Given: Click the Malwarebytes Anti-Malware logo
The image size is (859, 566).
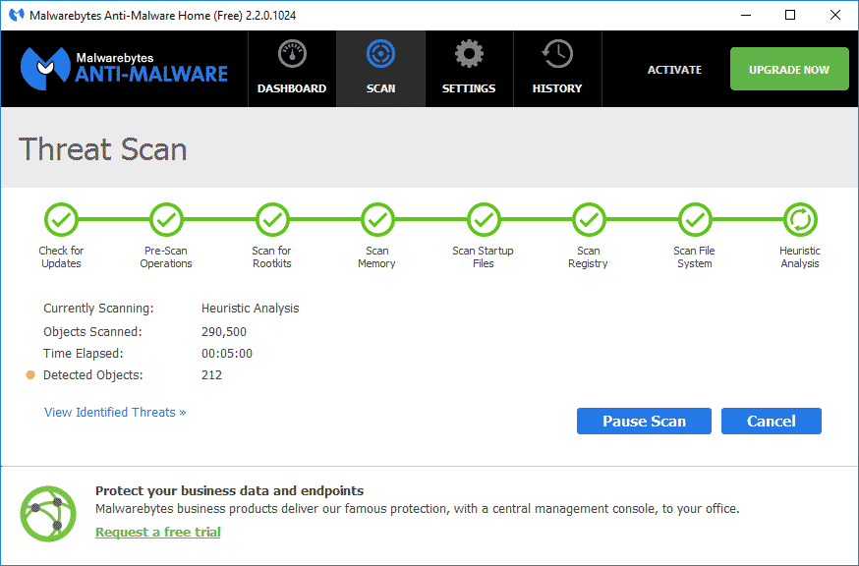Looking at the screenshot, I should tap(124, 68).
